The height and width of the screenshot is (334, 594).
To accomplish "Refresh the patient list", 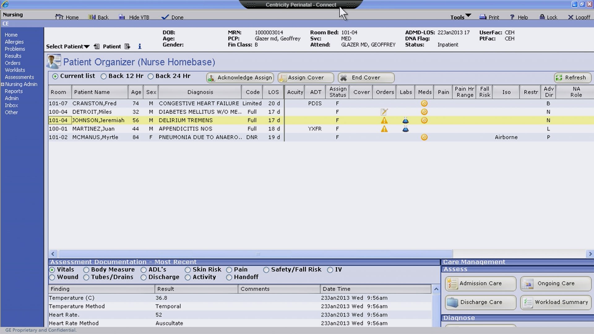I will click(573, 78).
